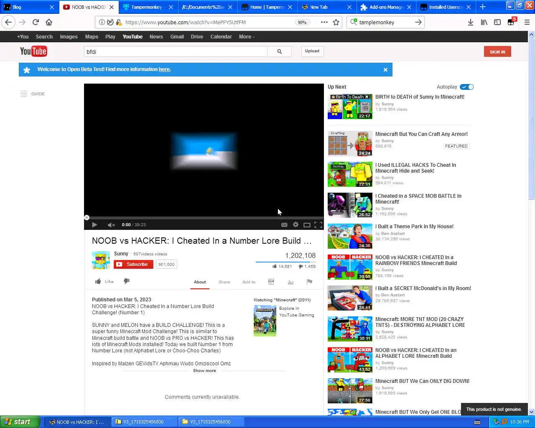Switch to the Installed Userscripts tab
Viewport: 535px width, 428px height.
pyautogui.click(x=446, y=7)
